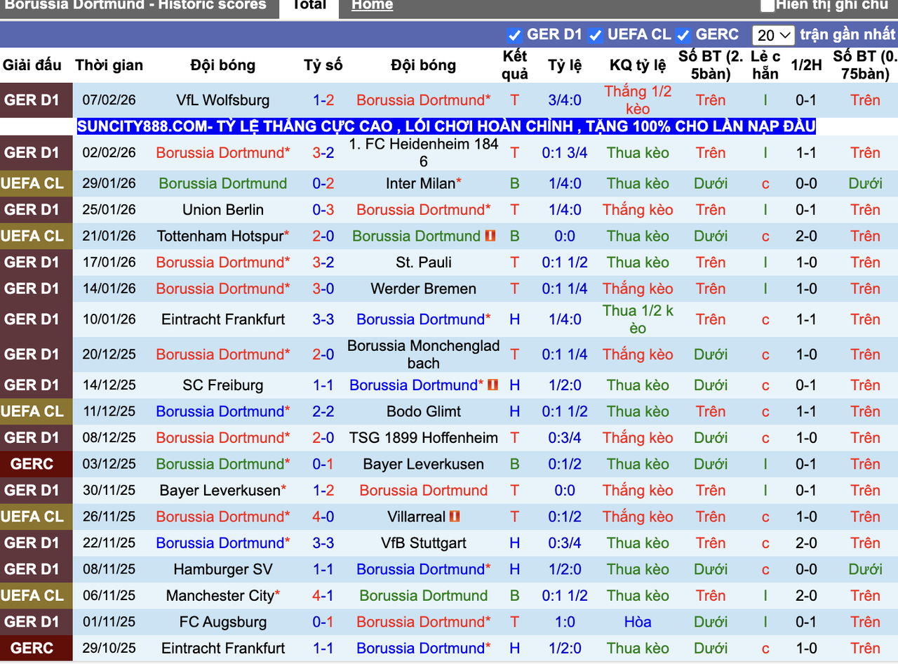Click half-time score 2-0 in Stuttgart row

click(806, 543)
